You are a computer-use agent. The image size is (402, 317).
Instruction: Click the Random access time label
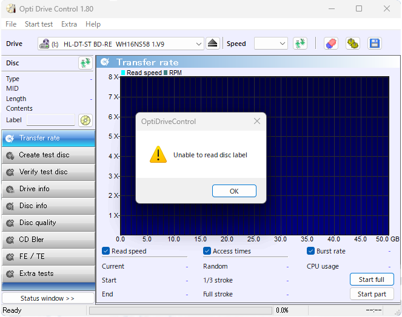(x=215, y=266)
